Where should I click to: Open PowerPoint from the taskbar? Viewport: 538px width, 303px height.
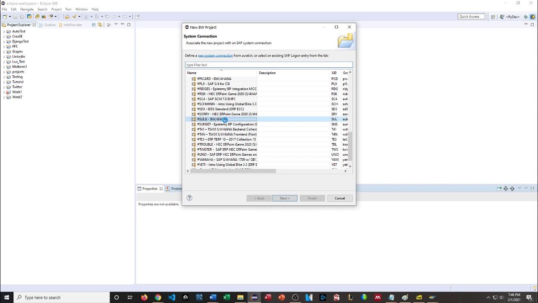pyautogui.click(x=281, y=297)
